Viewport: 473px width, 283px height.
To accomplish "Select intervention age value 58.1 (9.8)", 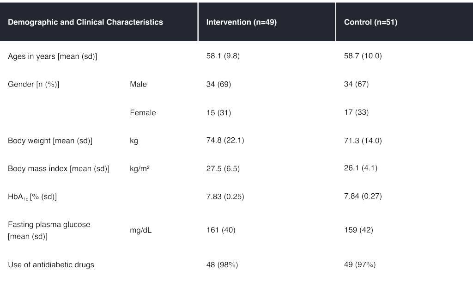I will coord(223,56).
